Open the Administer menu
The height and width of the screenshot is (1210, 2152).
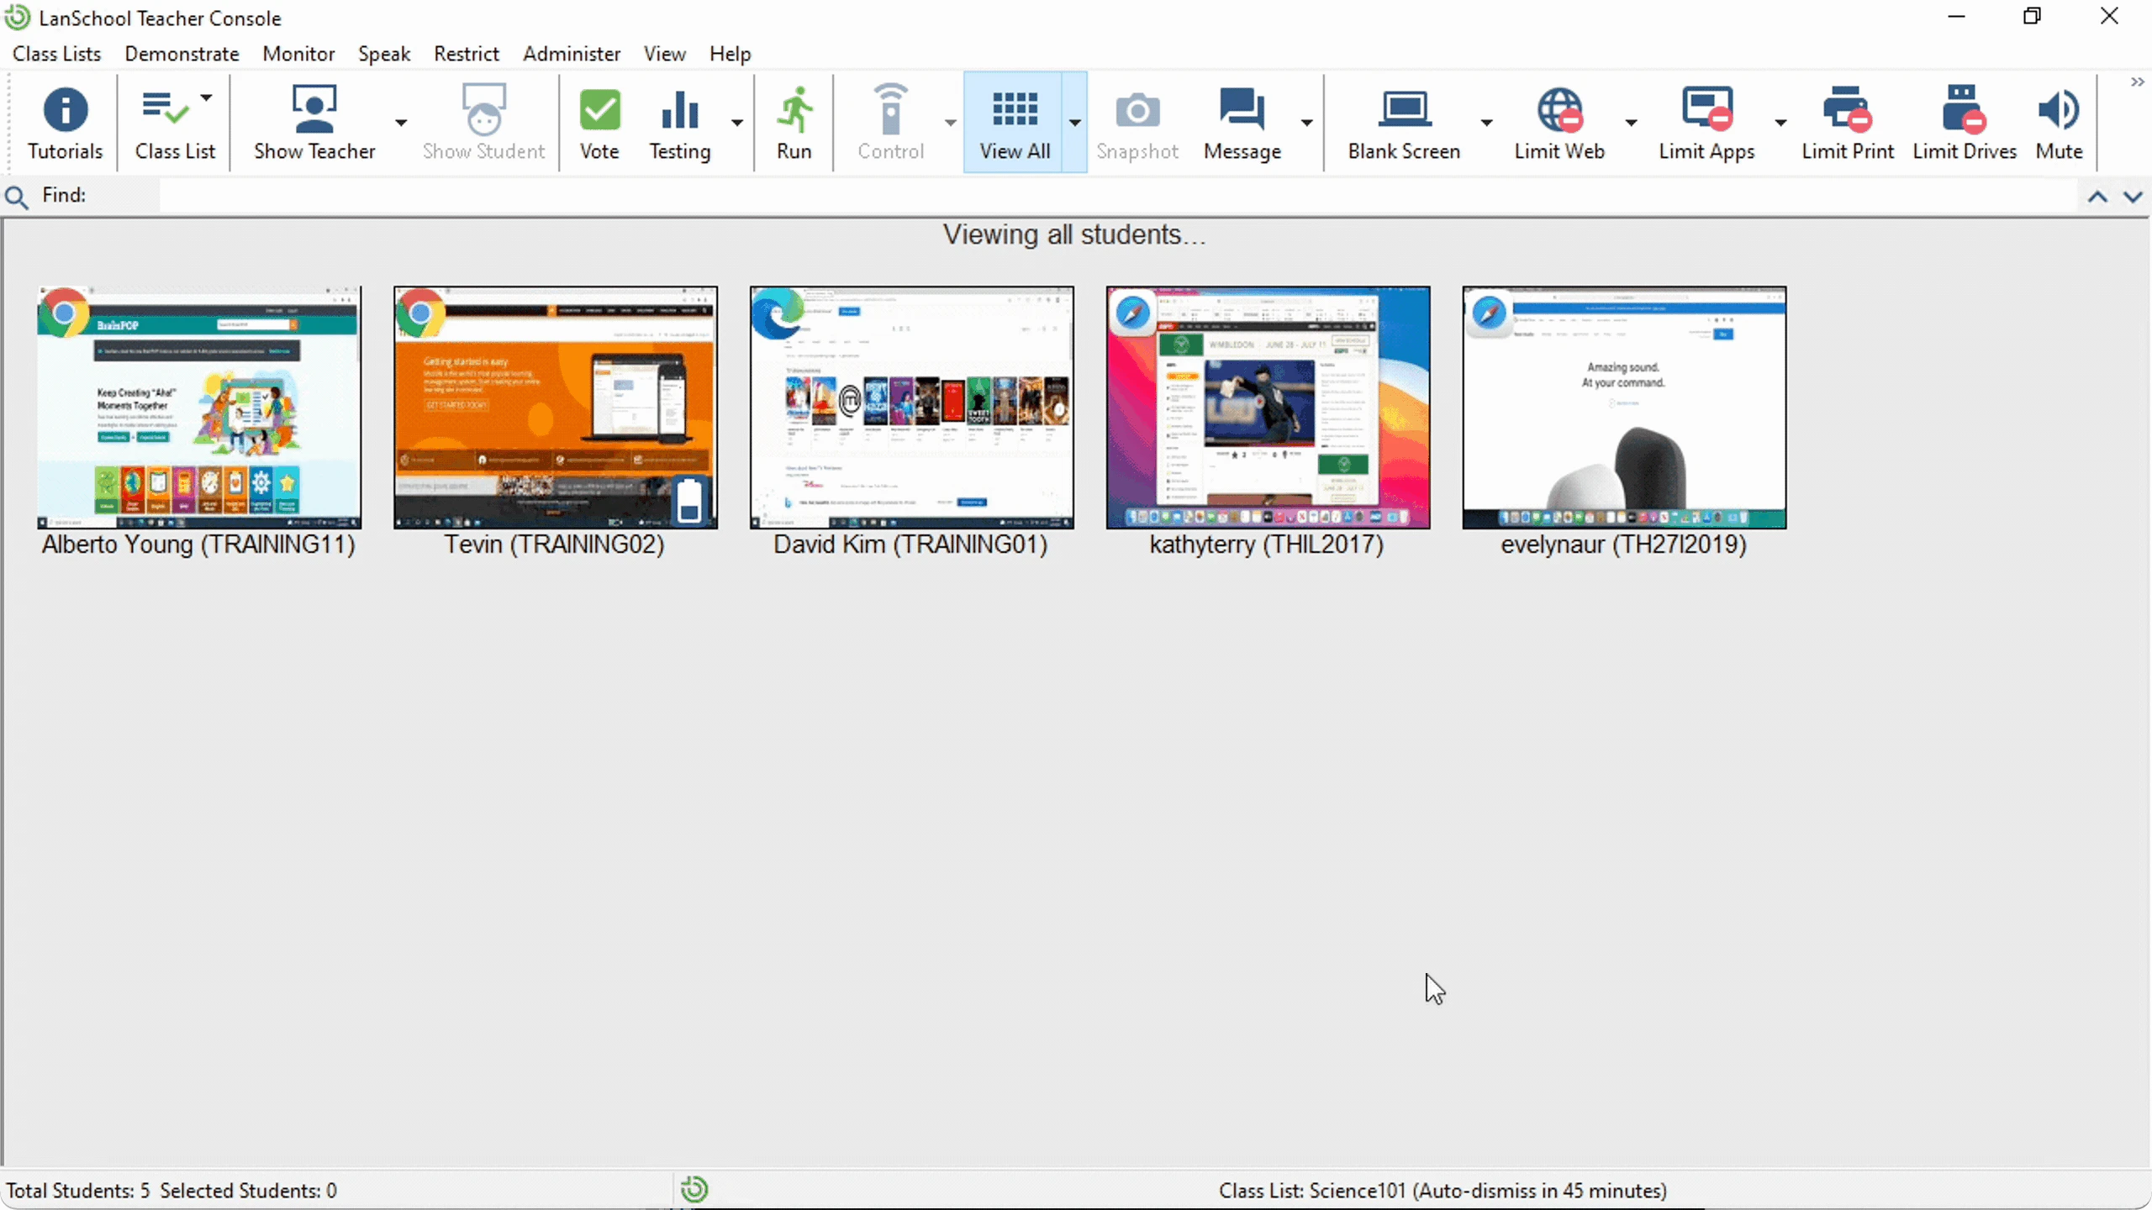(572, 53)
